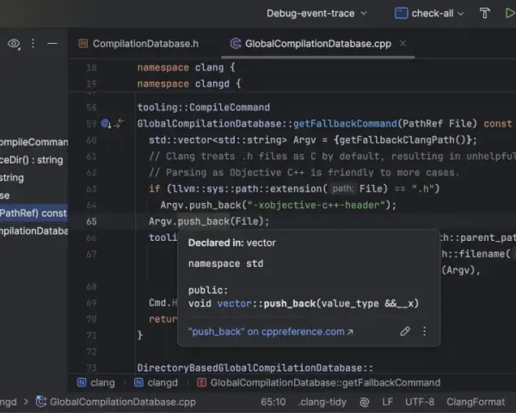516x413 pixels.
Task: Switch to the CompilationDatabase.h tab
Action: 138,44
